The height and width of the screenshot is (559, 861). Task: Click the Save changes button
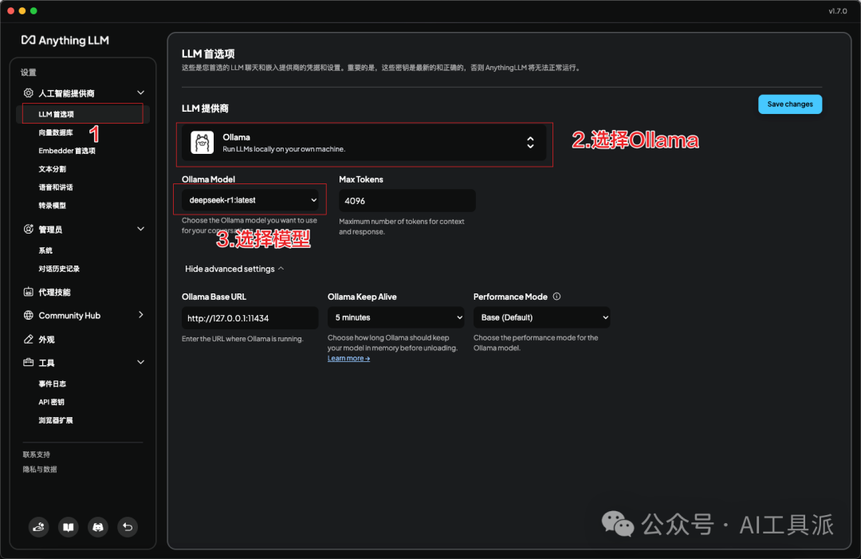pos(790,104)
